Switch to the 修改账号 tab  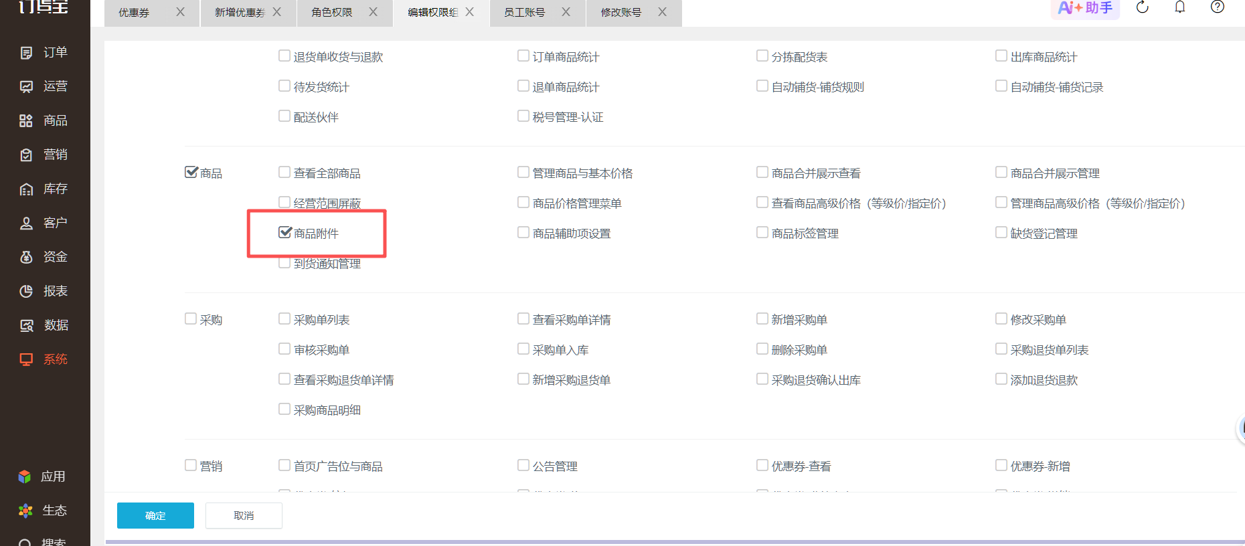[x=620, y=13]
